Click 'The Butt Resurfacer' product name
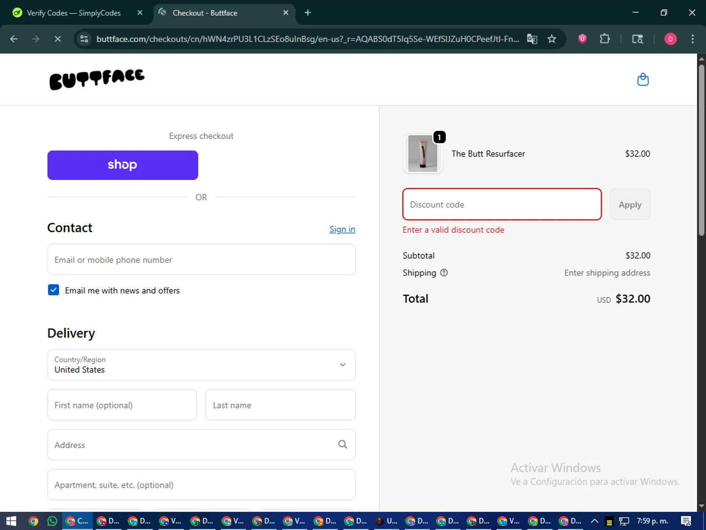The image size is (706, 530). click(488, 154)
